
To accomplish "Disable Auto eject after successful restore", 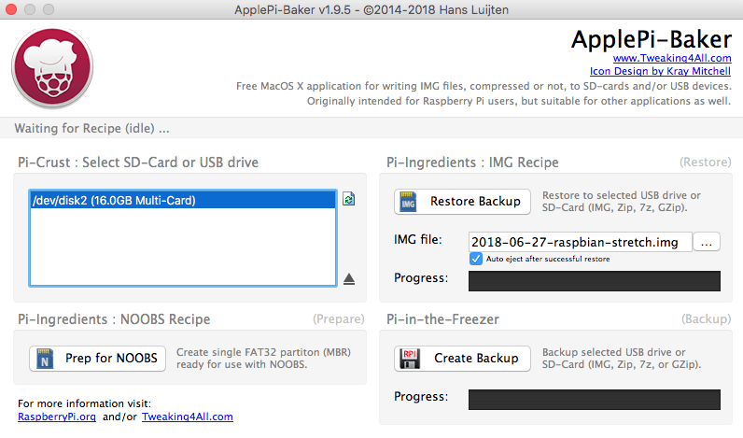I will [476, 259].
